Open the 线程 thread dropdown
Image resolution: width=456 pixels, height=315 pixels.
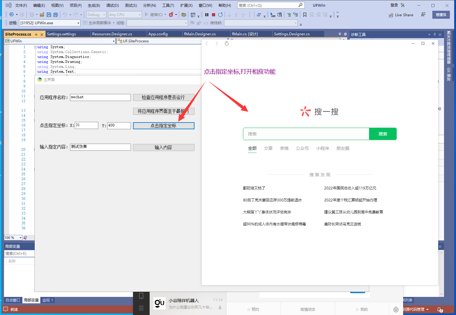157,23
